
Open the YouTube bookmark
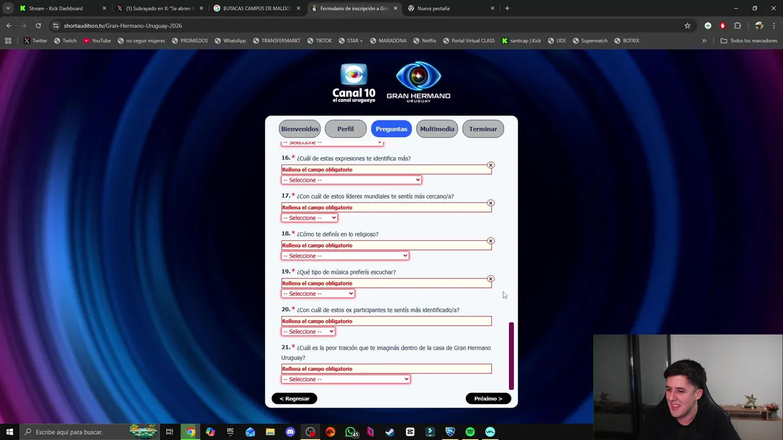[97, 41]
